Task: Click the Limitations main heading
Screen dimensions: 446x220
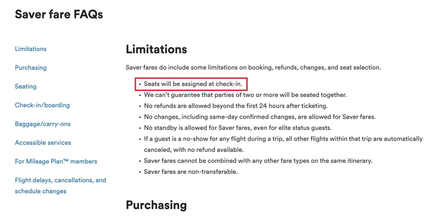Action: tap(156, 49)
